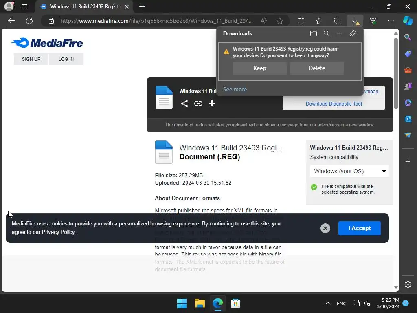417x313 pixels.
Task: Open Outlook in Edge sidebar
Action: (408, 119)
